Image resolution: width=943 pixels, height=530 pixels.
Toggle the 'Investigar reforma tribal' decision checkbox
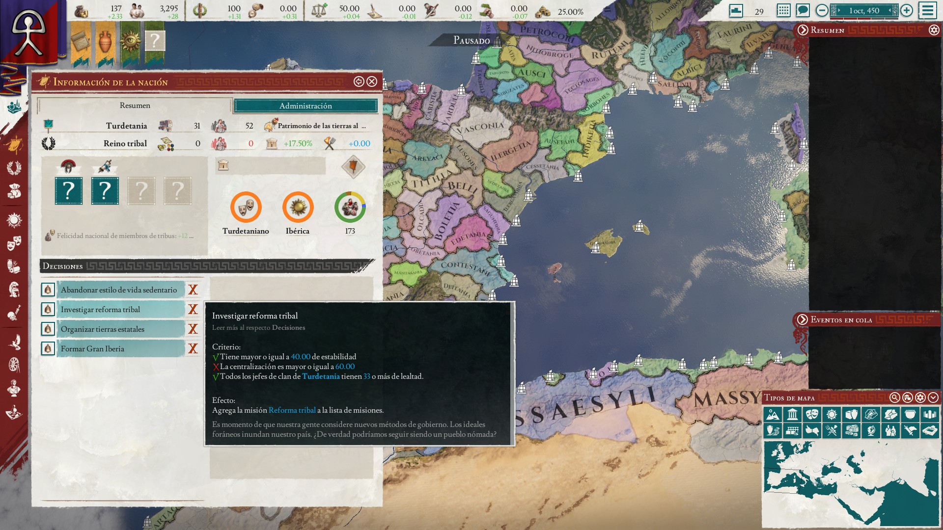[48, 310]
